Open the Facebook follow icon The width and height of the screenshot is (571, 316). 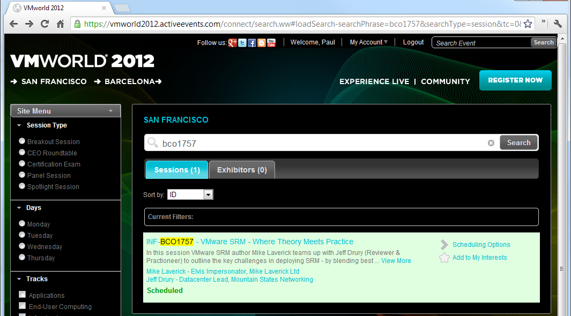[252, 43]
